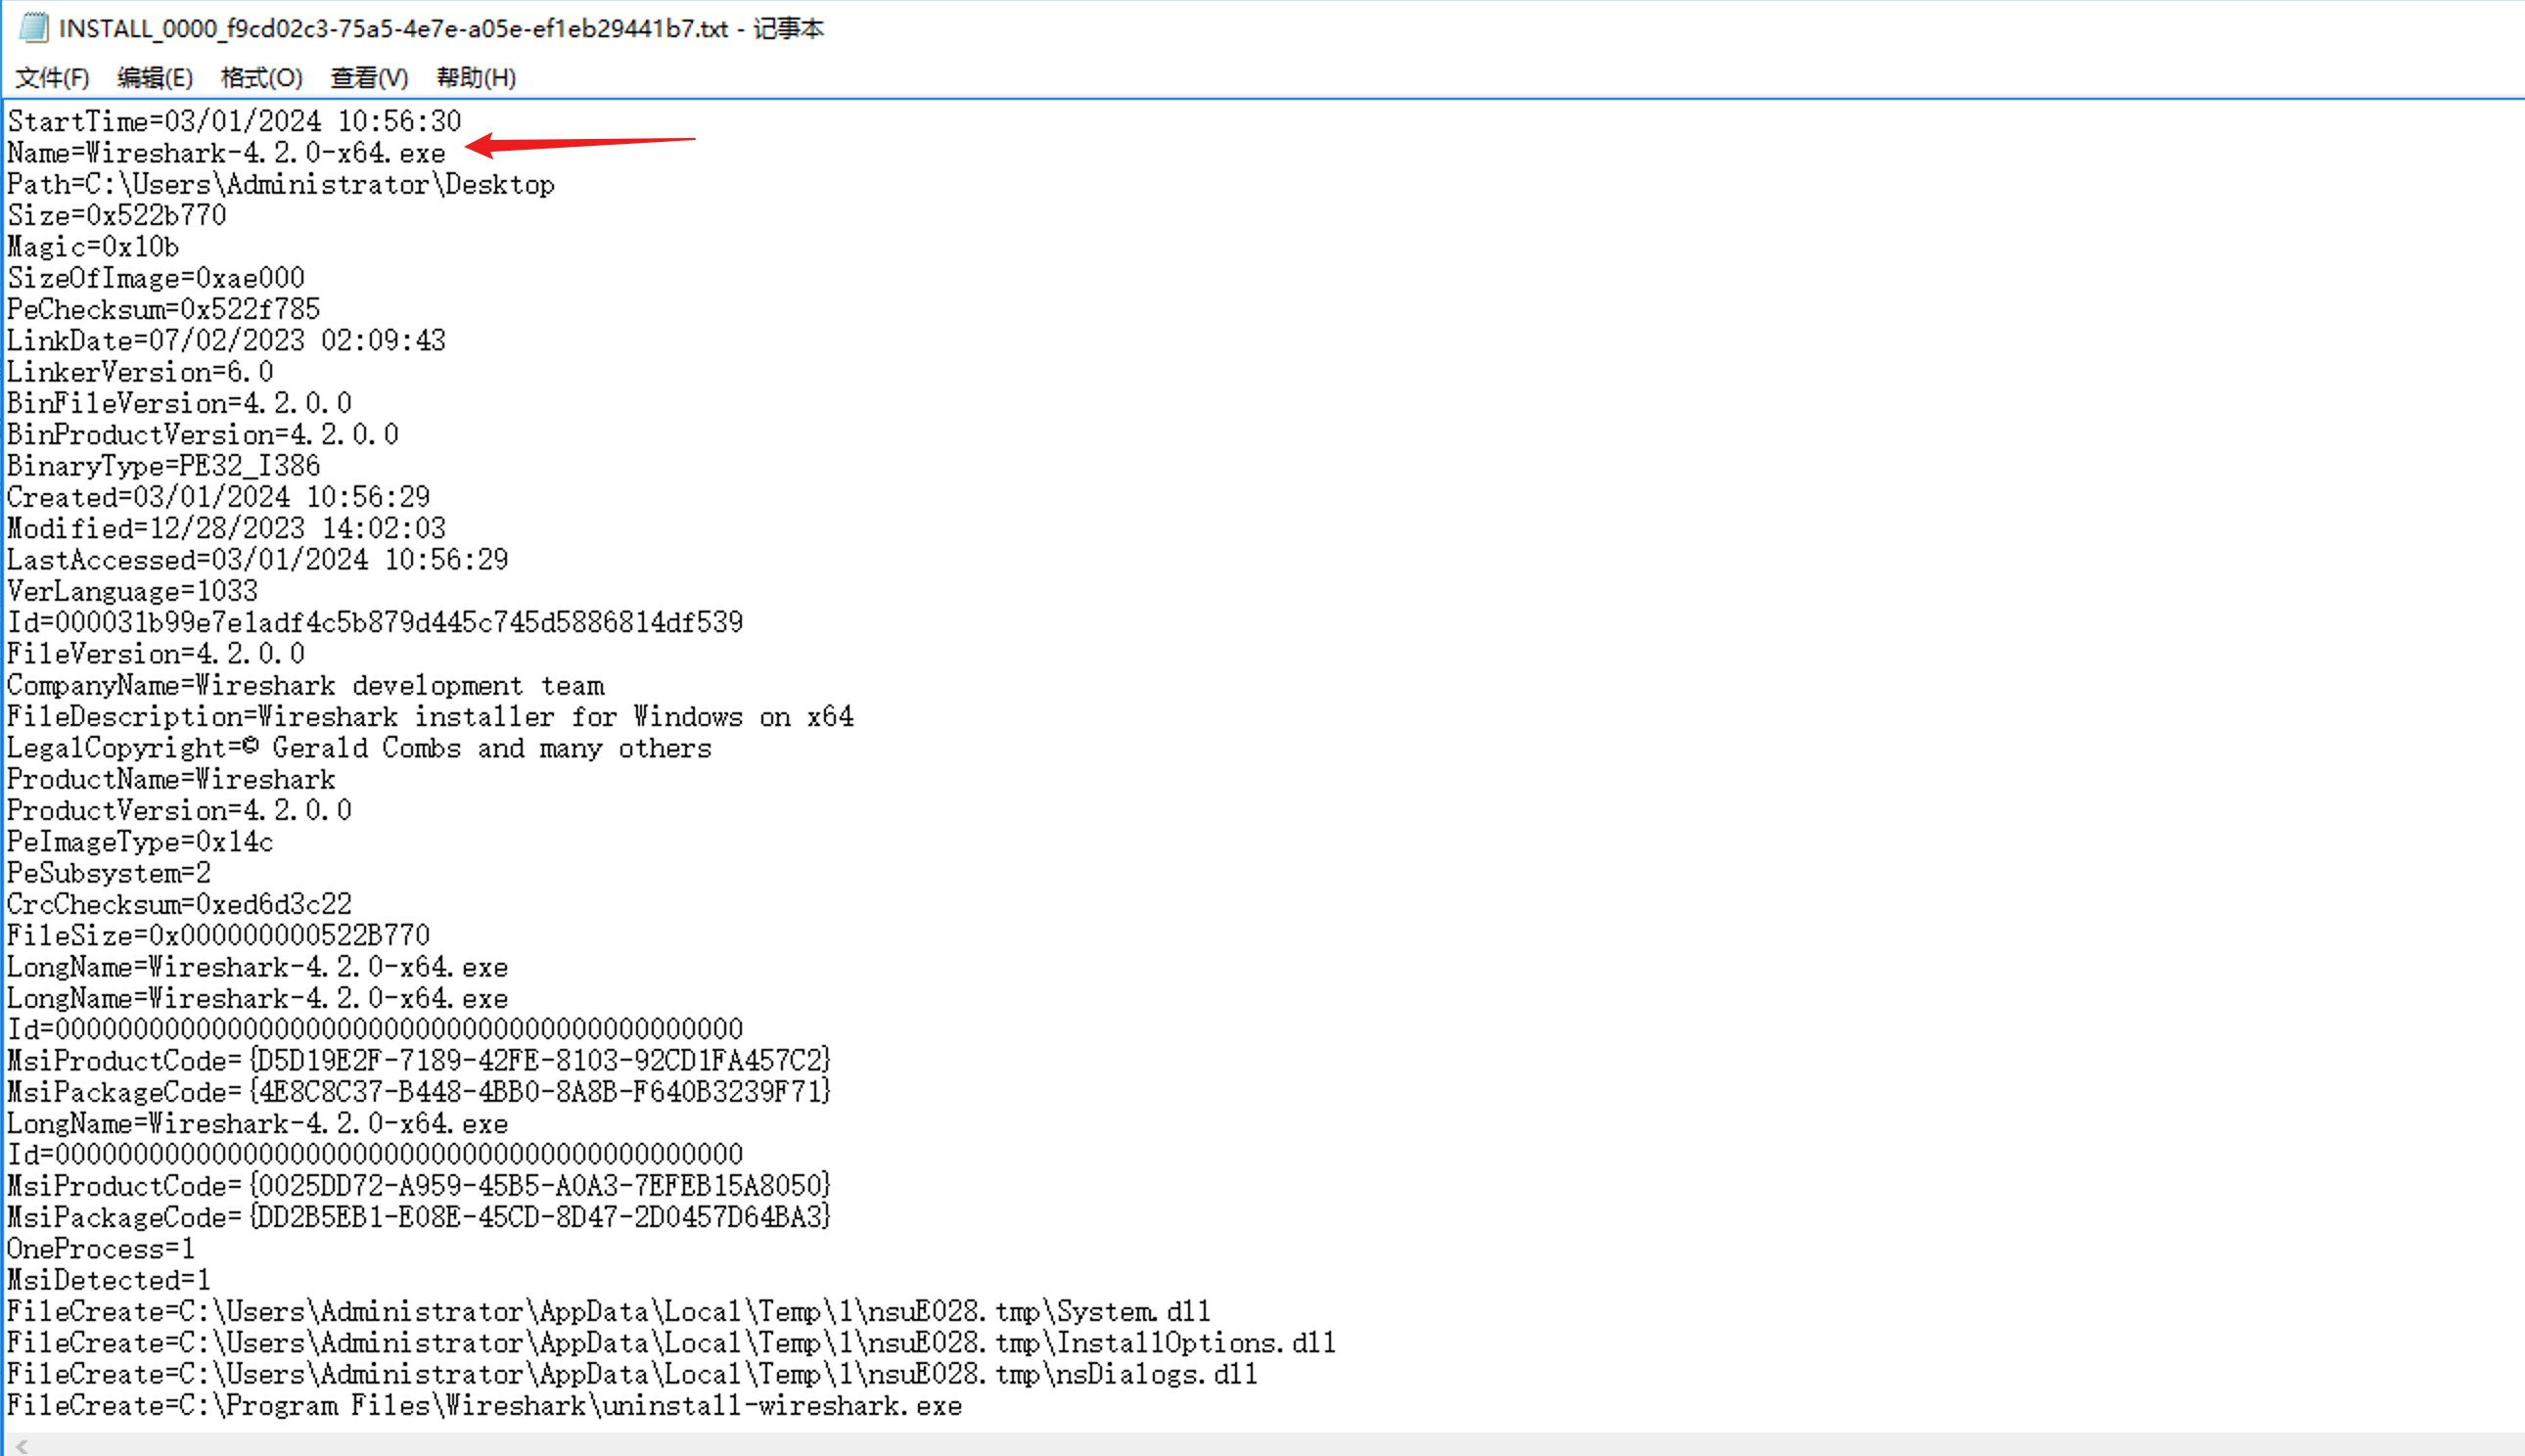This screenshot has width=2525, height=1456.
Task: Place cursor in the Name=Wireshark-4.2.0-x64.exe line
Action: pyautogui.click(x=226, y=153)
